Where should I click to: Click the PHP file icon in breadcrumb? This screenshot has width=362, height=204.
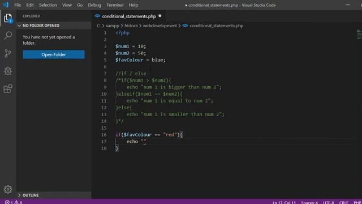(185, 25)
